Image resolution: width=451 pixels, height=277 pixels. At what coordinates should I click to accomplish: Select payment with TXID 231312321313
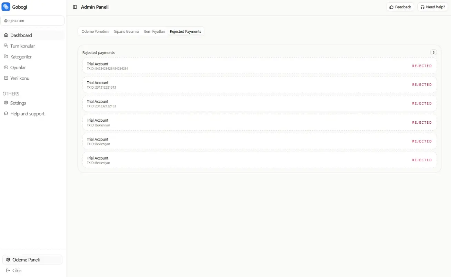pos(259,85)
